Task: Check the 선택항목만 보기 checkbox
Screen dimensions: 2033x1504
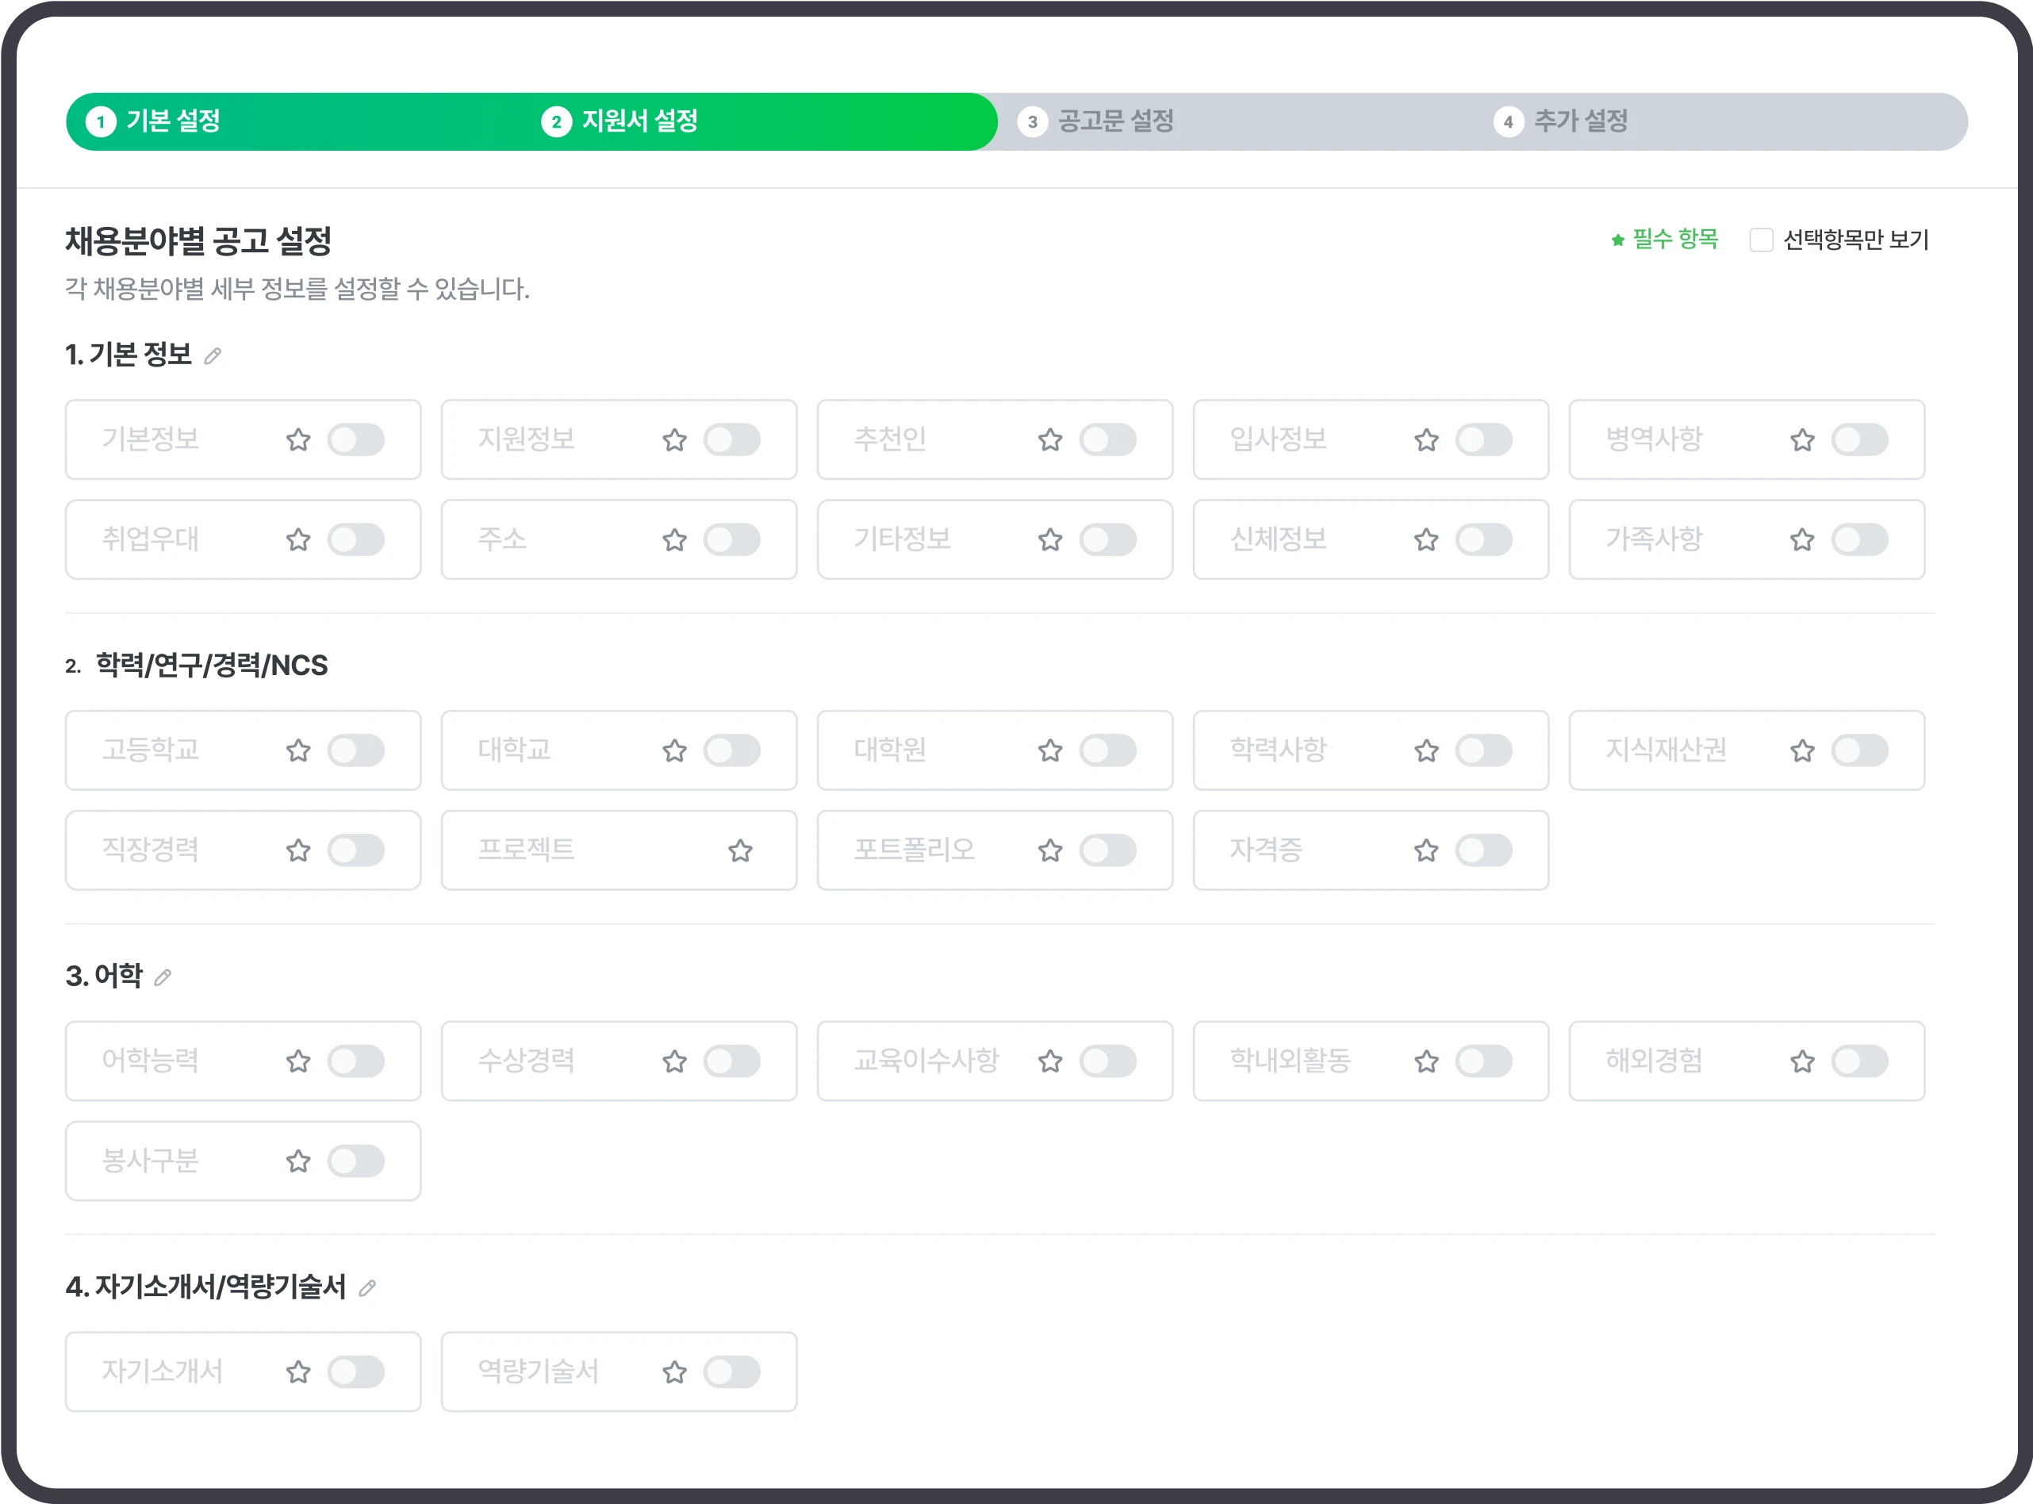Action: [x=1762, y=240]
